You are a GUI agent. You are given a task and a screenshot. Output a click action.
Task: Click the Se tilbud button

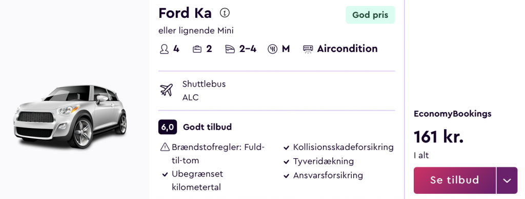coord(455,180)
